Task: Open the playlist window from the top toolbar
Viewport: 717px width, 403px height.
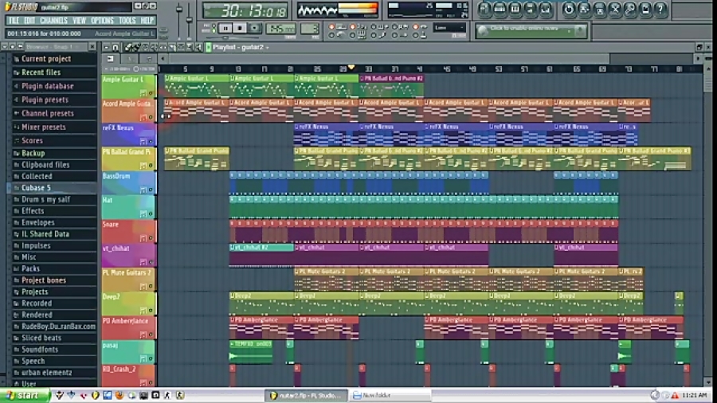Action: click(x=484, y=9)
